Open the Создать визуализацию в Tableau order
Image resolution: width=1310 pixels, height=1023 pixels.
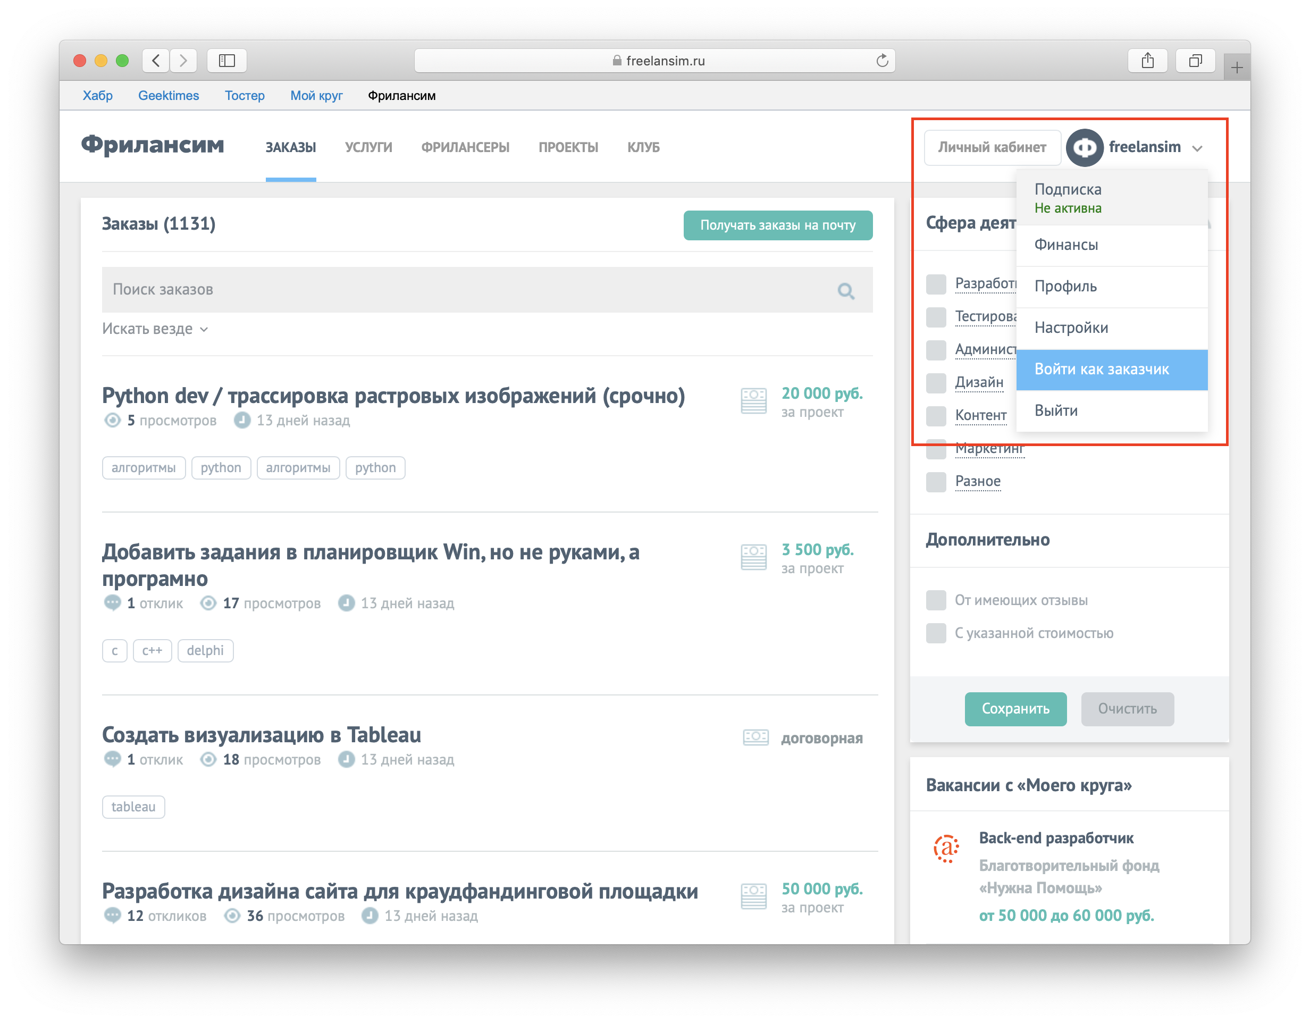(x=261, y=735)
